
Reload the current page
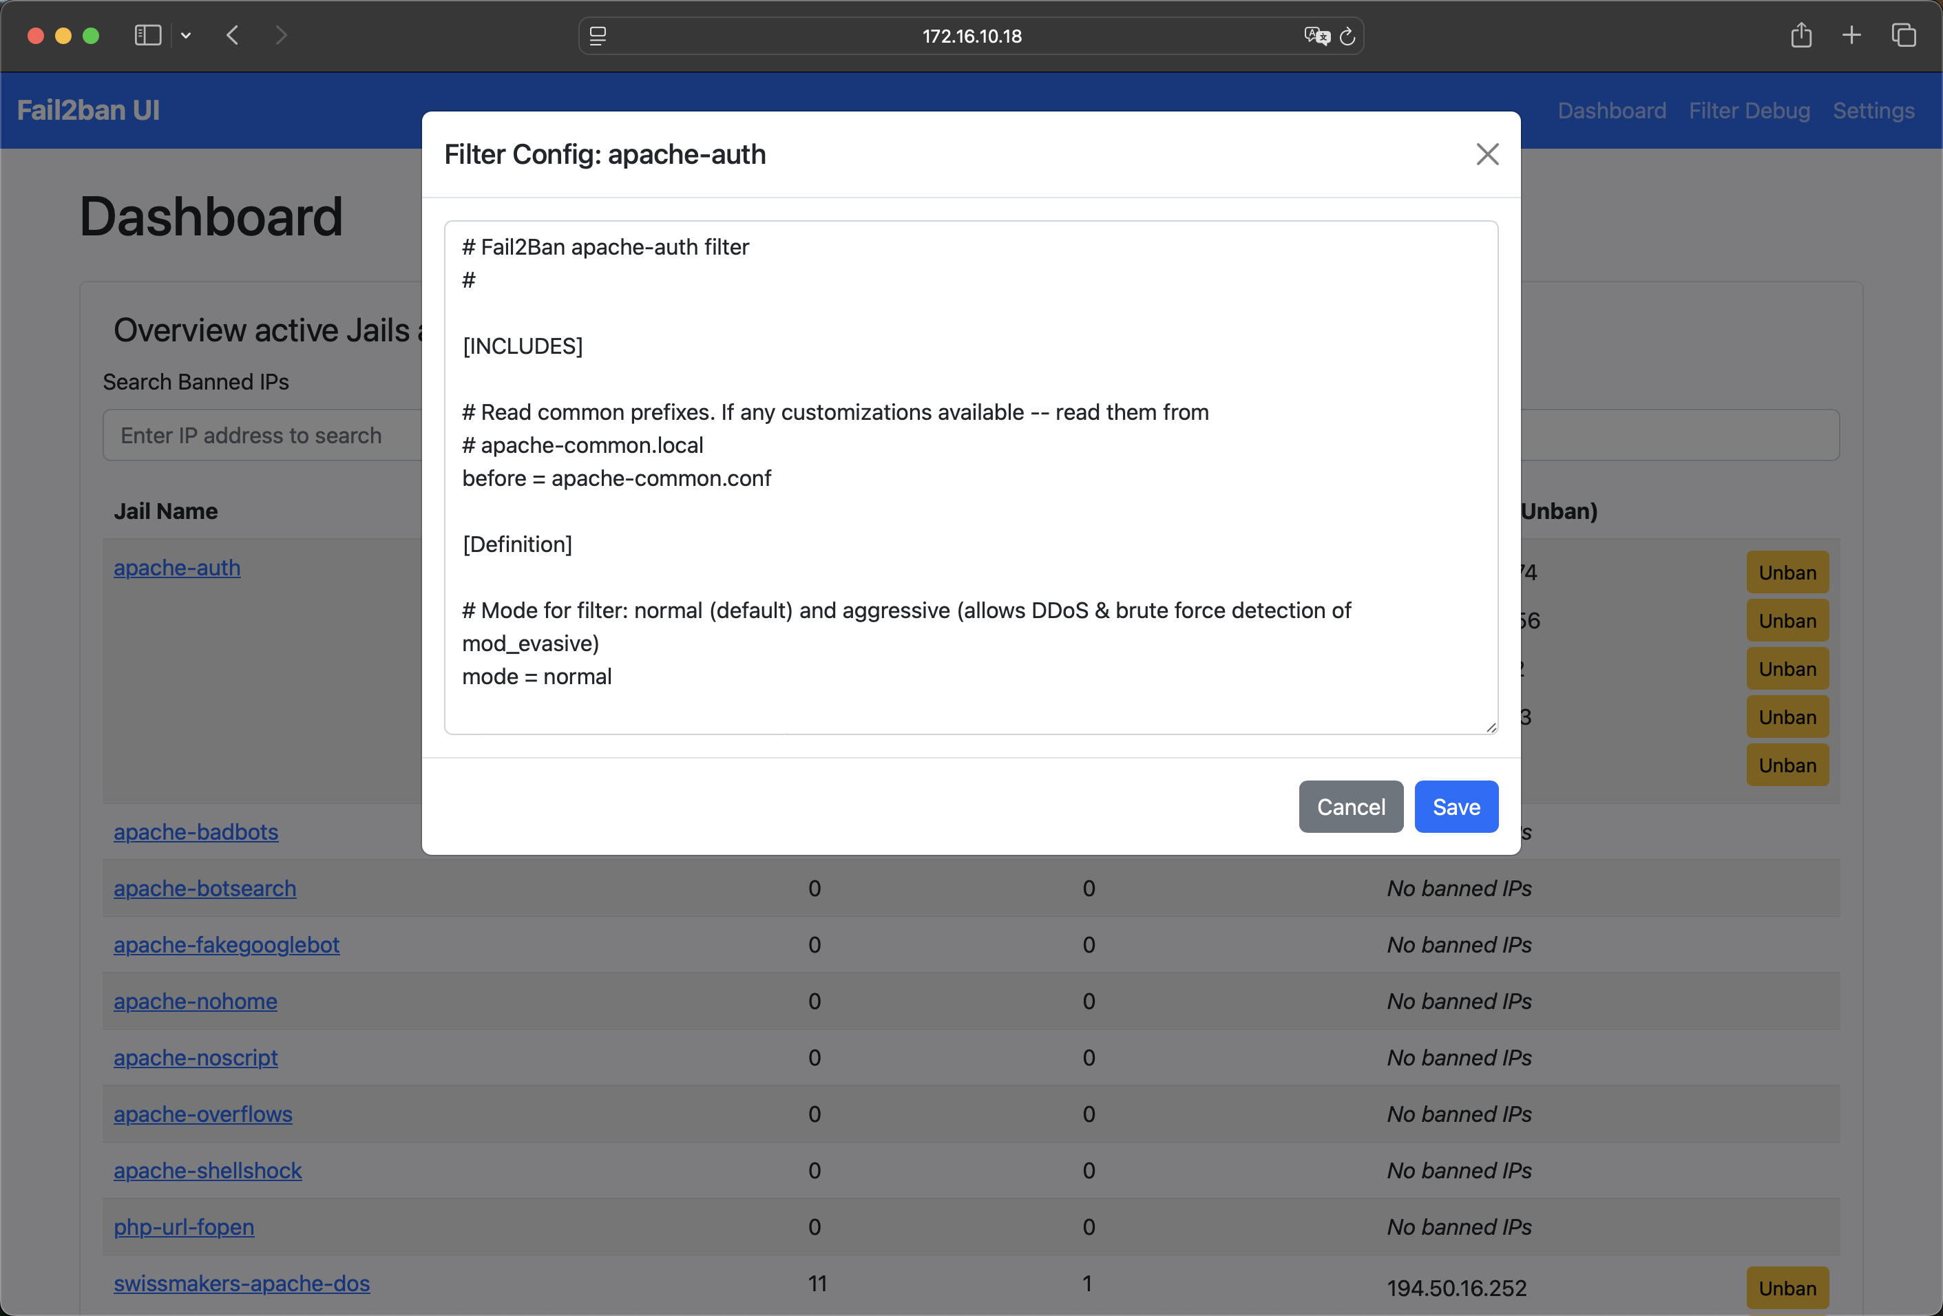1347,36
